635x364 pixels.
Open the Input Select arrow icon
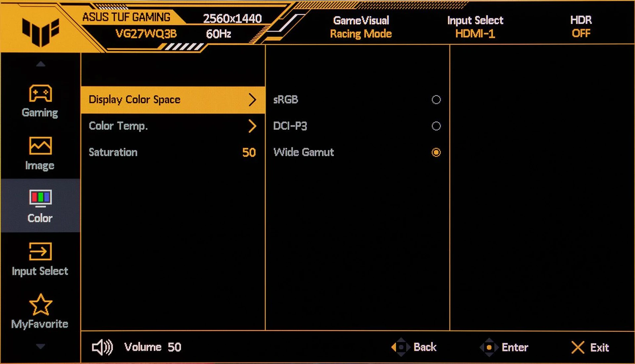tap(40, 251)
